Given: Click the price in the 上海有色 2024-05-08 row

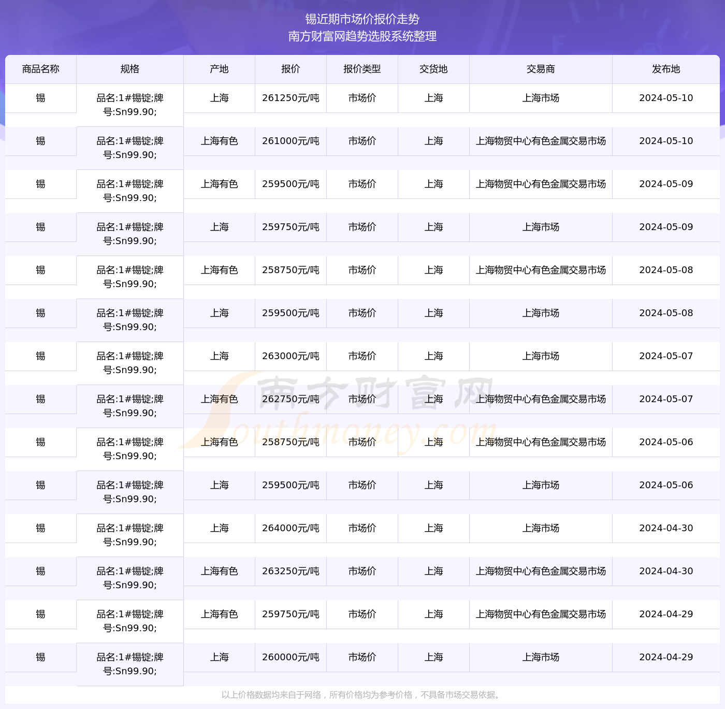Looking at the screenshot, I should [291, 270].
